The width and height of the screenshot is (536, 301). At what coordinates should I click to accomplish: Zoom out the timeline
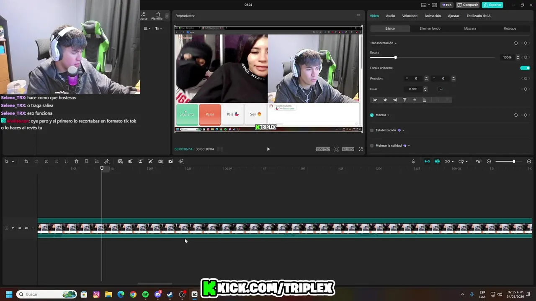pyautogui.click(x=489, y=161)
